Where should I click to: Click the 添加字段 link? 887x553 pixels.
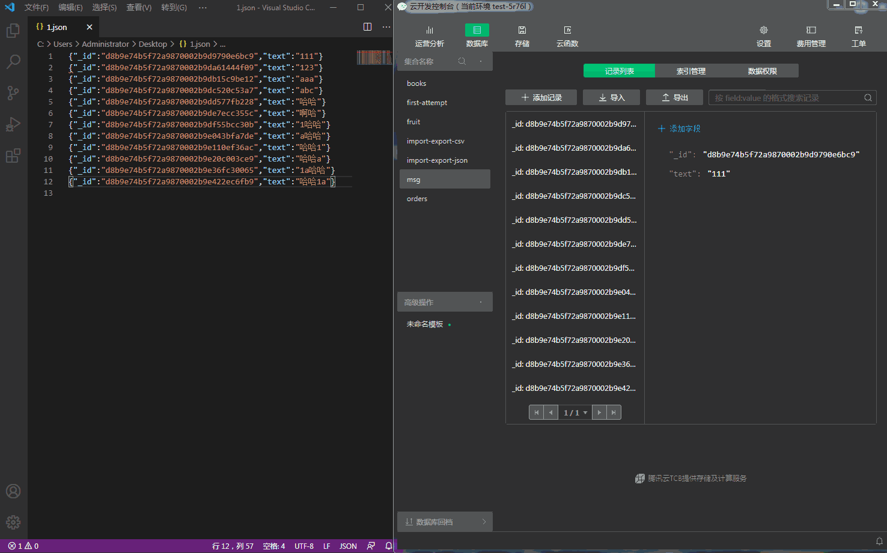(x=679, y=128)
